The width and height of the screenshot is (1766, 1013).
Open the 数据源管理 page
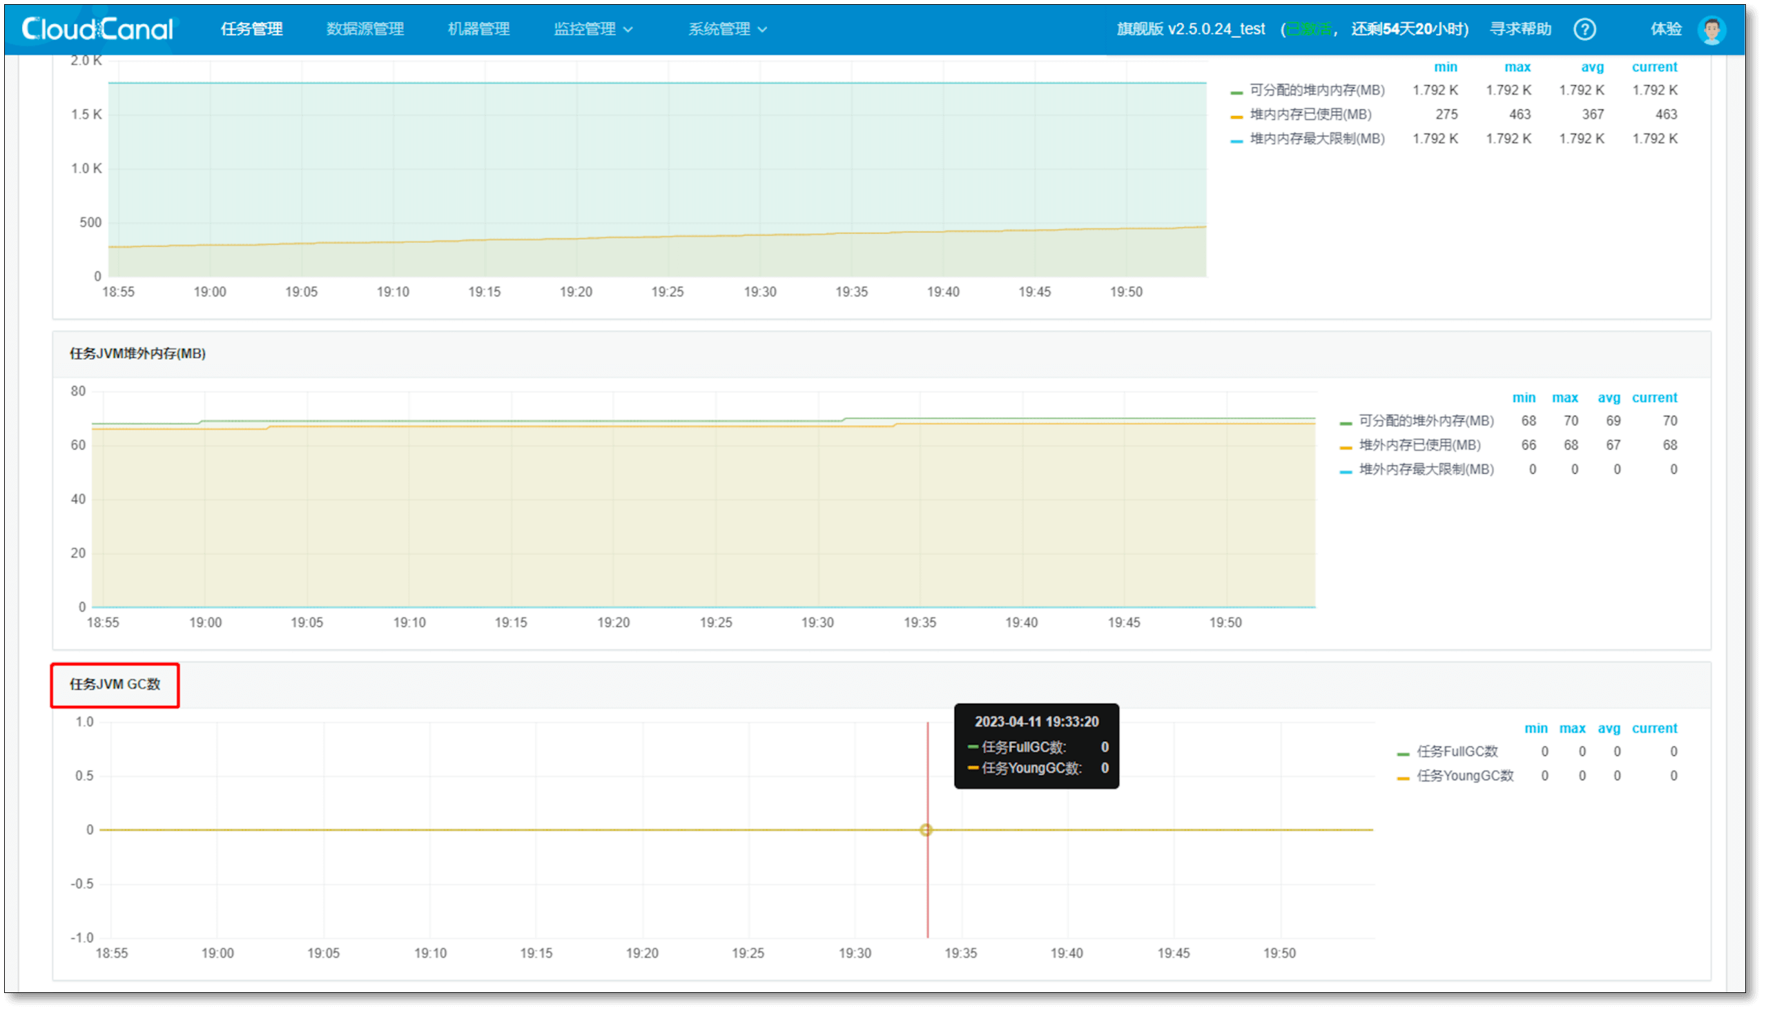pyautogui.click(x=364, y=28)
